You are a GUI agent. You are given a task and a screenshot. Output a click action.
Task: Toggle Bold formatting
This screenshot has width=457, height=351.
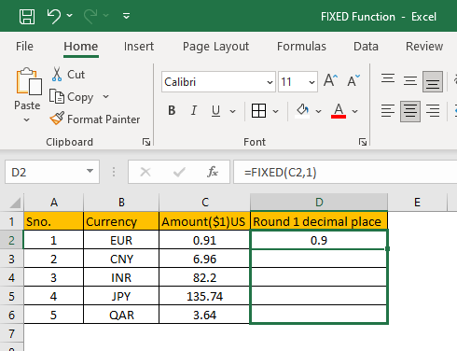pos(172,110)
